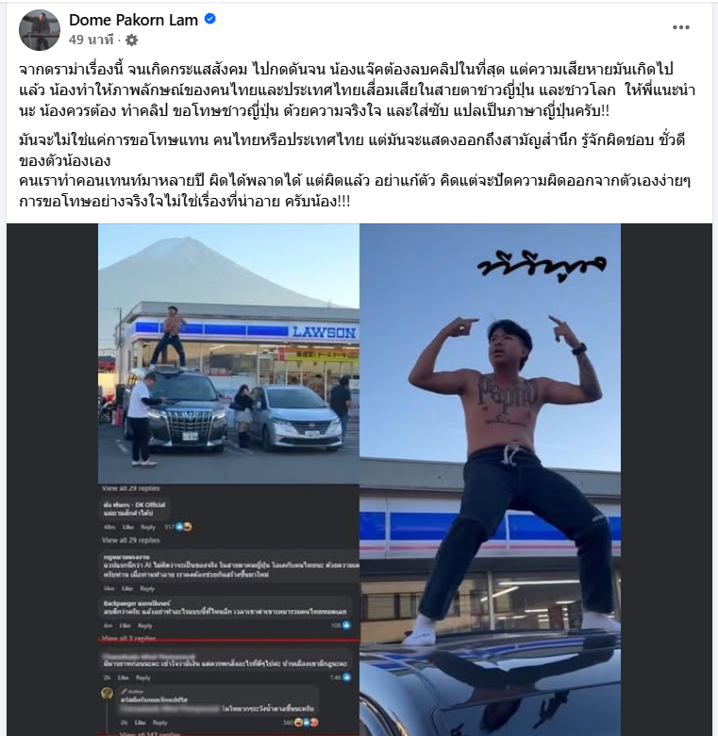Viewport: 718px width, 736px height.
Task: Click Like under the DK Official comment
Action: click(127, 527)
